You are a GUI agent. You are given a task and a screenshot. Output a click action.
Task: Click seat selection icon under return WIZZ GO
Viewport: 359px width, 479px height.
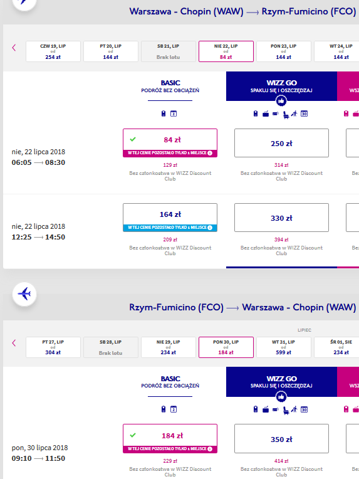click(286, 410)
